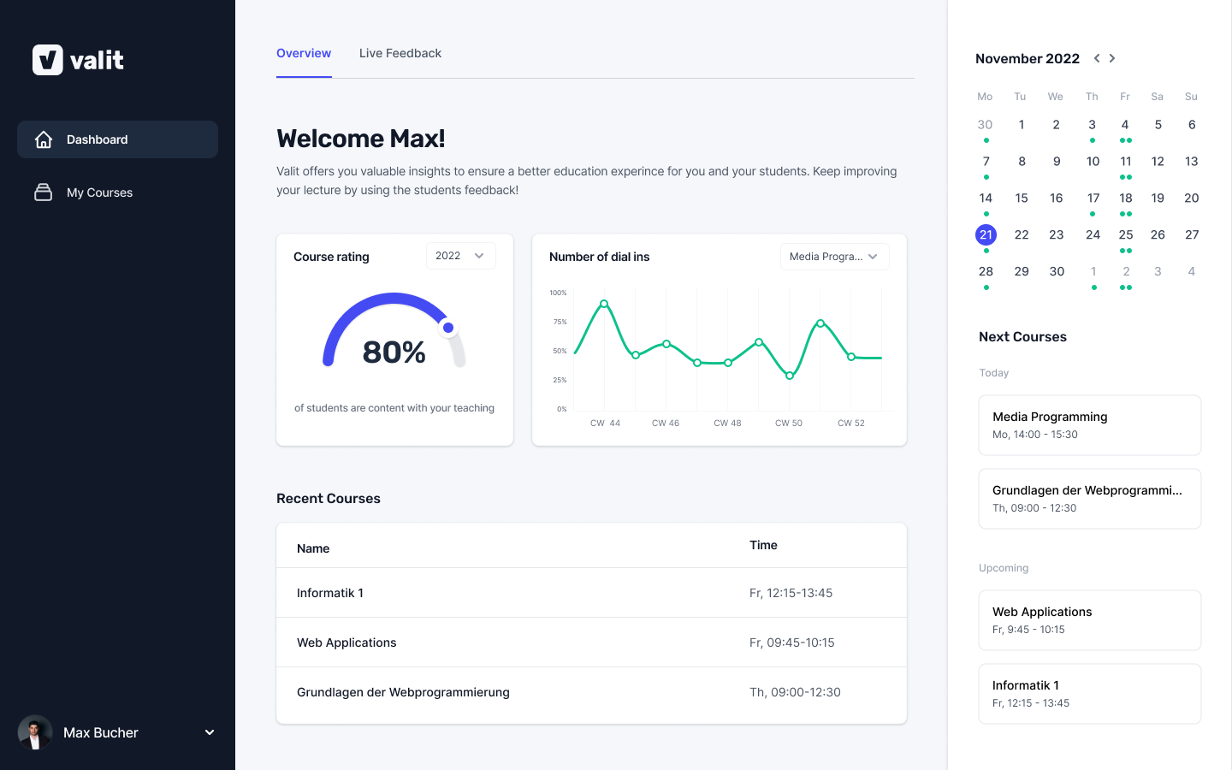Click the valit logo icon

[48, 60]
